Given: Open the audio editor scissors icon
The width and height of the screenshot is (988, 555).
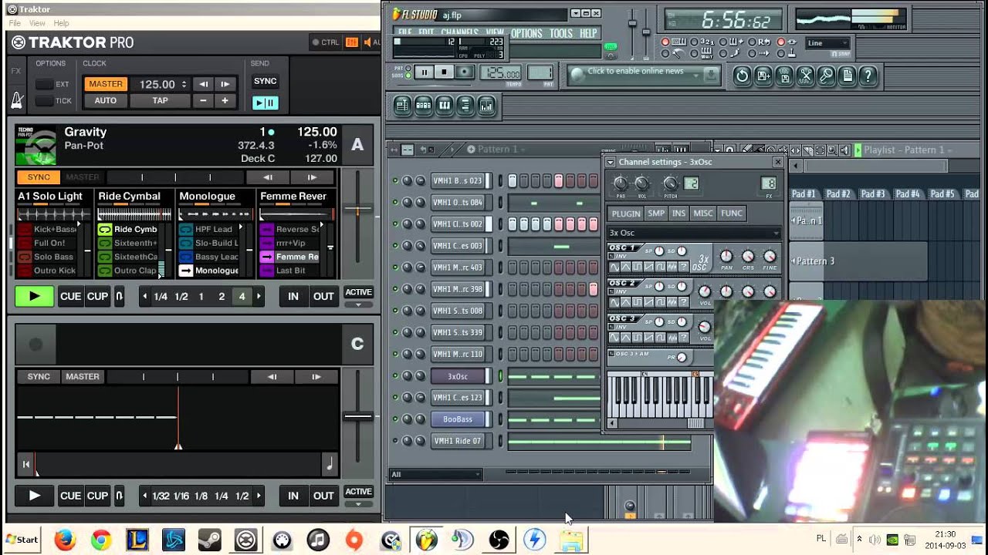Looking at the screenshot, I should click(805, 76).
